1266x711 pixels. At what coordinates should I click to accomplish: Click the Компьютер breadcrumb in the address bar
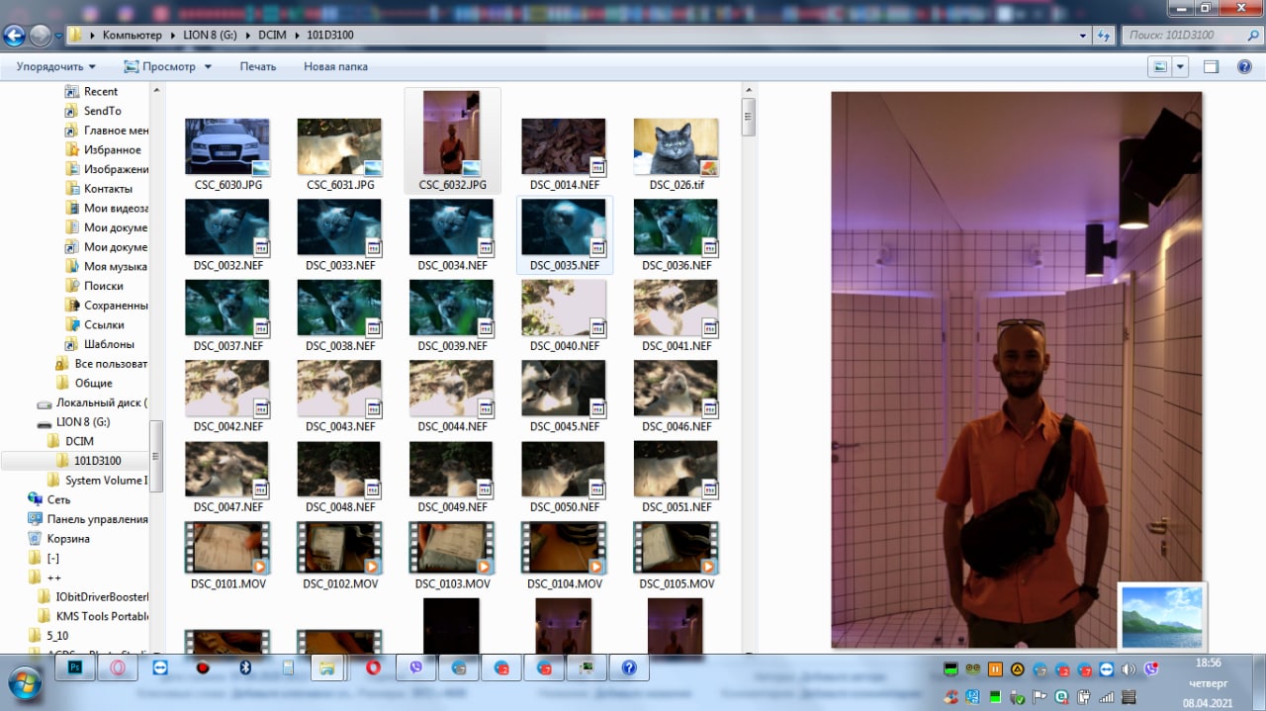click(132, 36)
